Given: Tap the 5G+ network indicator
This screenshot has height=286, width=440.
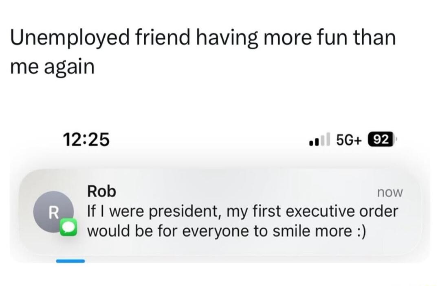Looking at the screenshot, I should point(349,139).
